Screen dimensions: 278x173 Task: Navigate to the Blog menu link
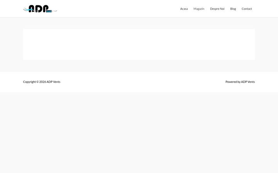click(x=233, y=8)
